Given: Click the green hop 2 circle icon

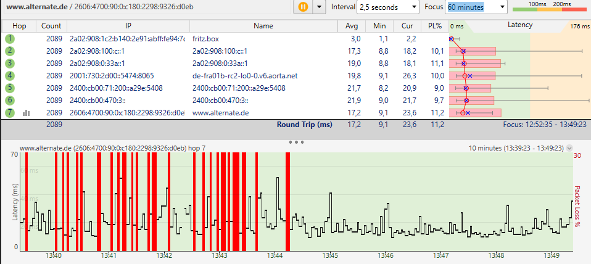Looking at the screenshot, I should pyautogui.click(x=10, y=51).
